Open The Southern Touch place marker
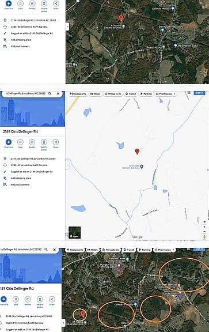 click(176, 46)
